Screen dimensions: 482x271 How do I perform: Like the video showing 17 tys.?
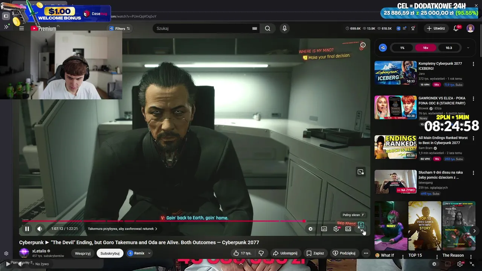(242, 253)
